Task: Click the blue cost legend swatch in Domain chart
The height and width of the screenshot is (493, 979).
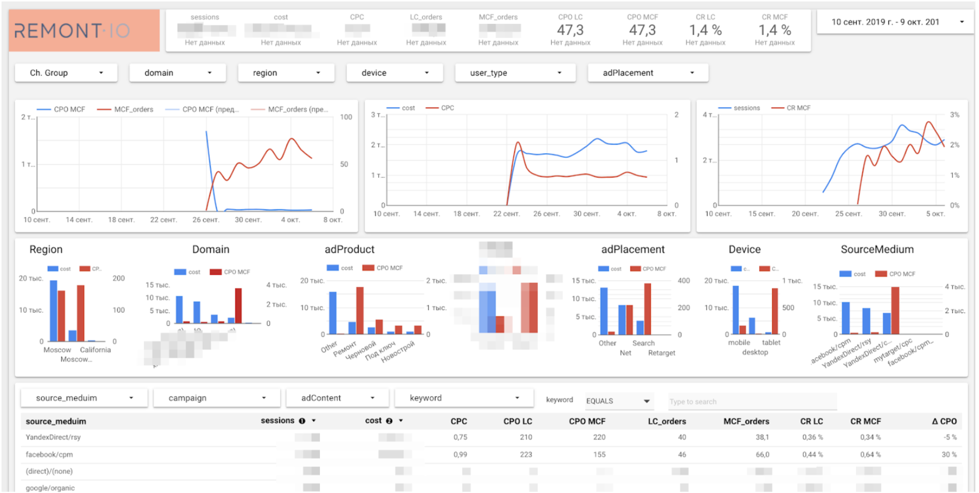Action: point(180,272)
